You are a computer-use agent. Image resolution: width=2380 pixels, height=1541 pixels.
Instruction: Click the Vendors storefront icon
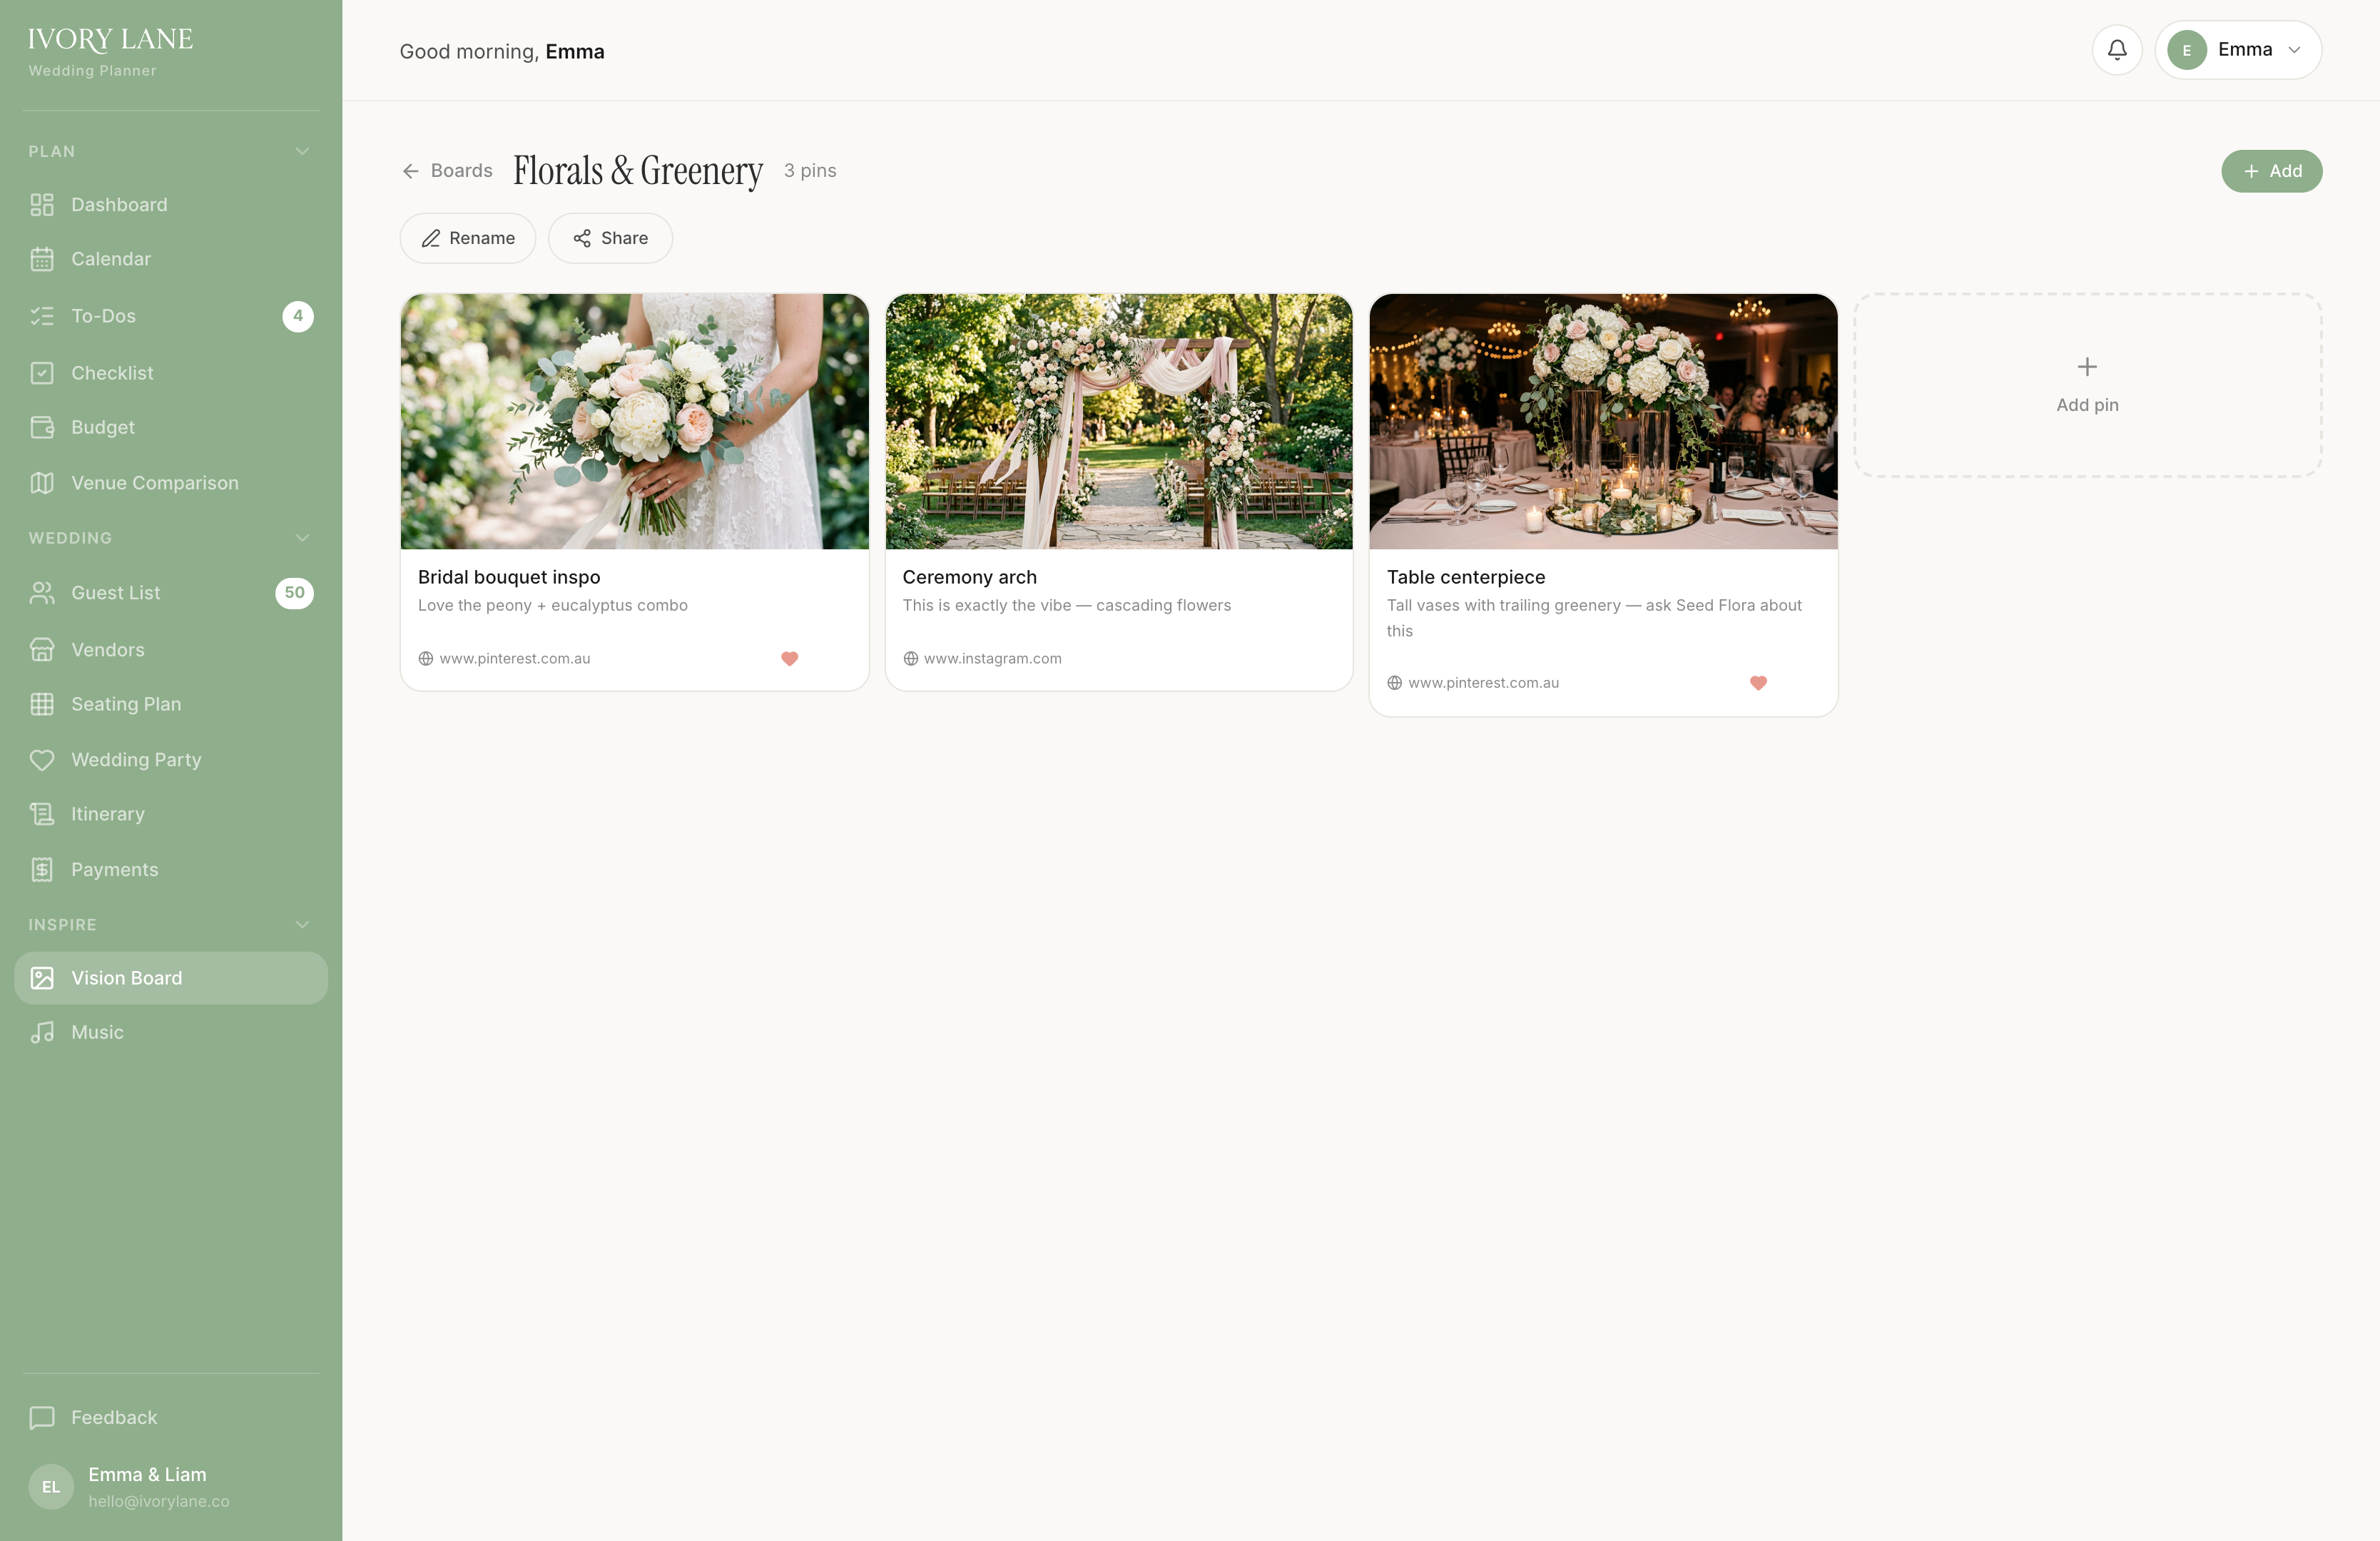42,650
